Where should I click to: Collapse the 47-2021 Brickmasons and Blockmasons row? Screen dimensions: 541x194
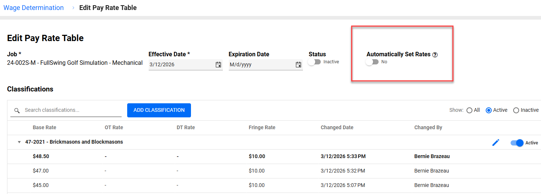(x=19, y=142)
